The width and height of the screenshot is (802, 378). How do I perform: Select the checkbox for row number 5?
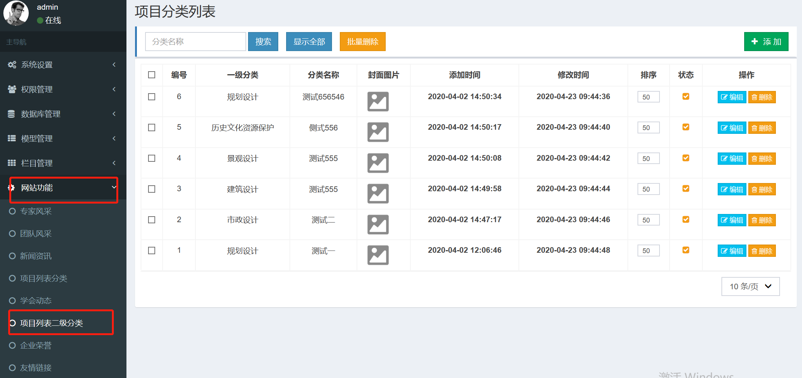151,127
